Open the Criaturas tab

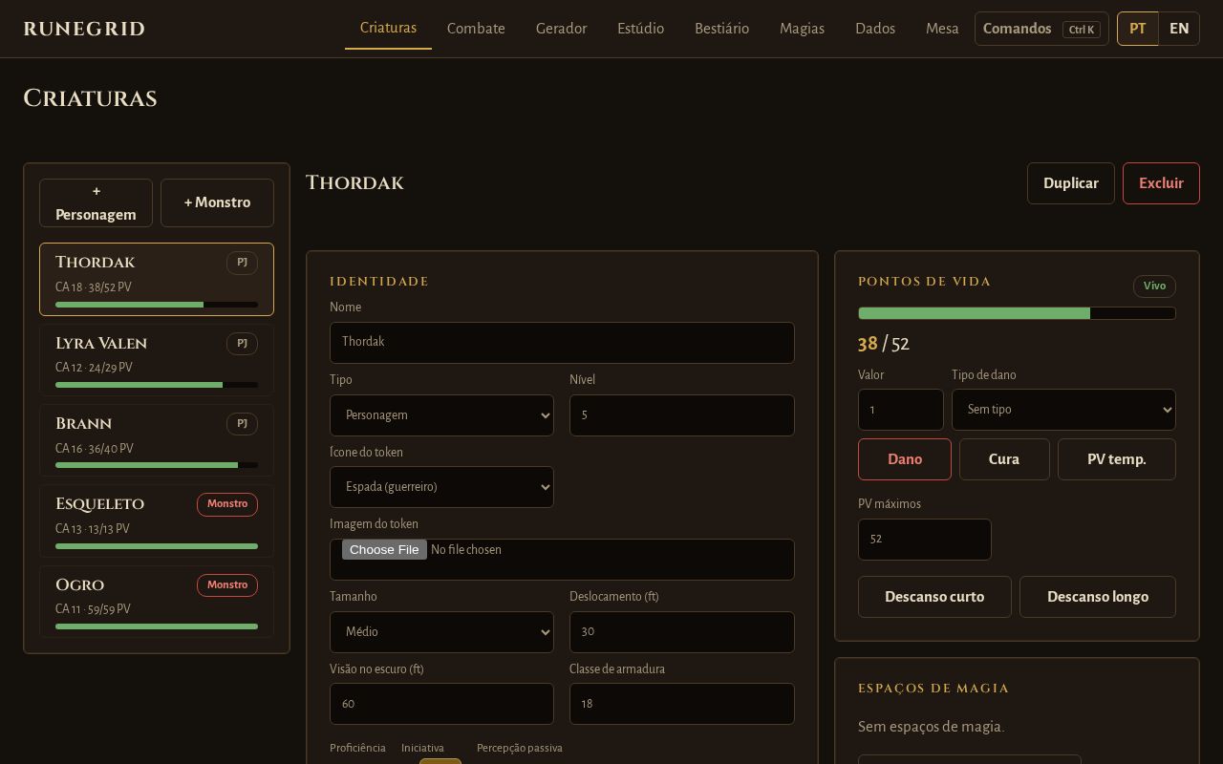pos(388,28)
